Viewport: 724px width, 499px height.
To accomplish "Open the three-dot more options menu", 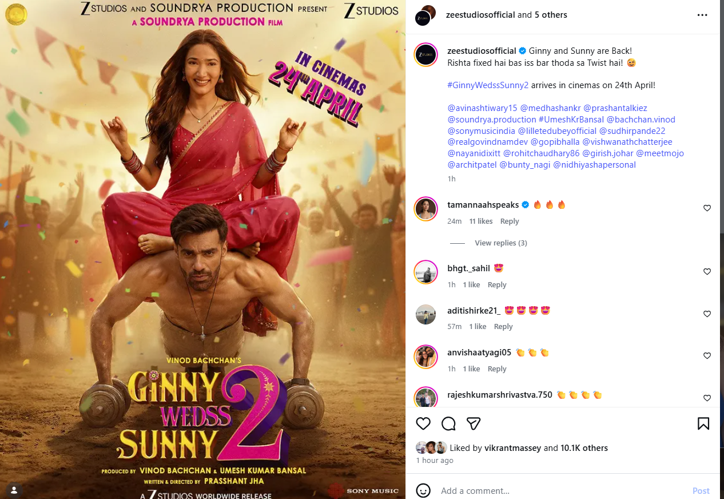I will pos(702,15).
